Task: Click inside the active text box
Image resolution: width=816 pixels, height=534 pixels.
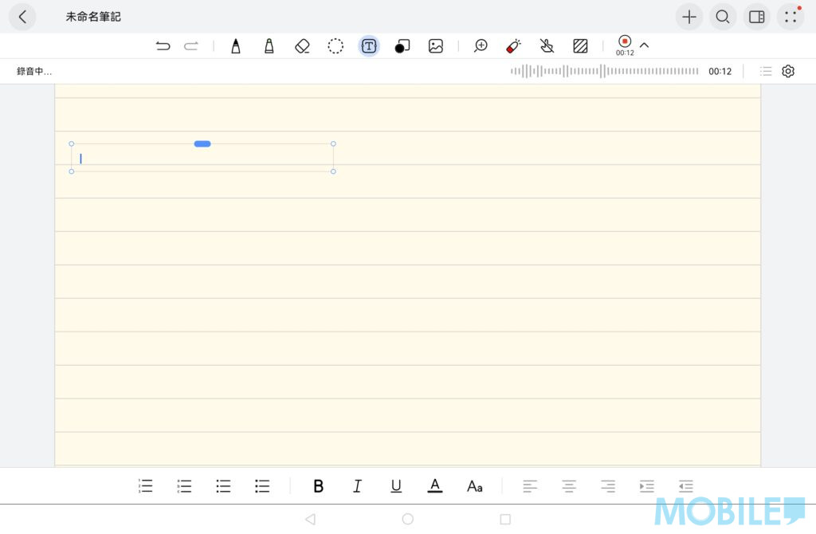Action: (x=202, y=159)
